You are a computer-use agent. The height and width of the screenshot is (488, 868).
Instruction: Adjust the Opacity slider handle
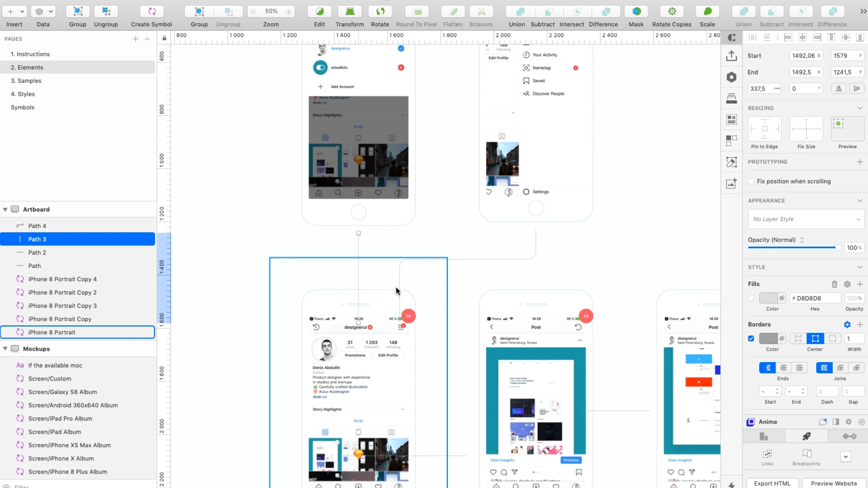[838, 247]
